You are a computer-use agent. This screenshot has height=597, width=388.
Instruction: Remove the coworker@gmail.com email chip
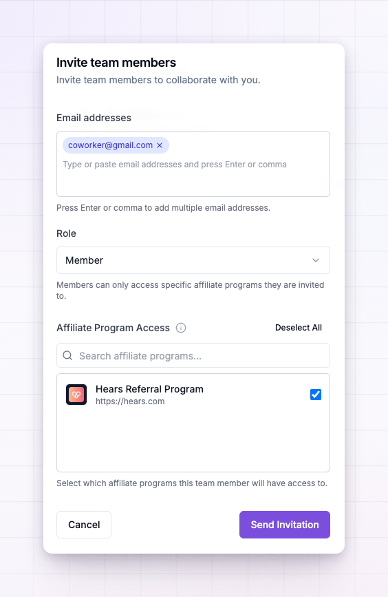[160, 145]
